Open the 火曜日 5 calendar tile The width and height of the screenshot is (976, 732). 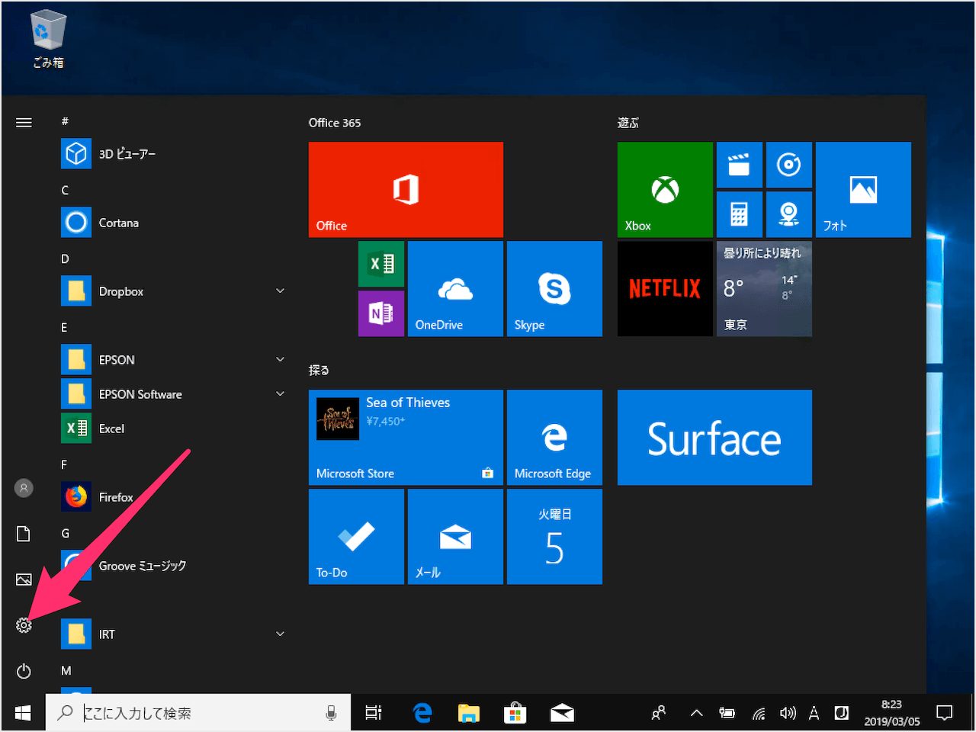tap(554, 536)
